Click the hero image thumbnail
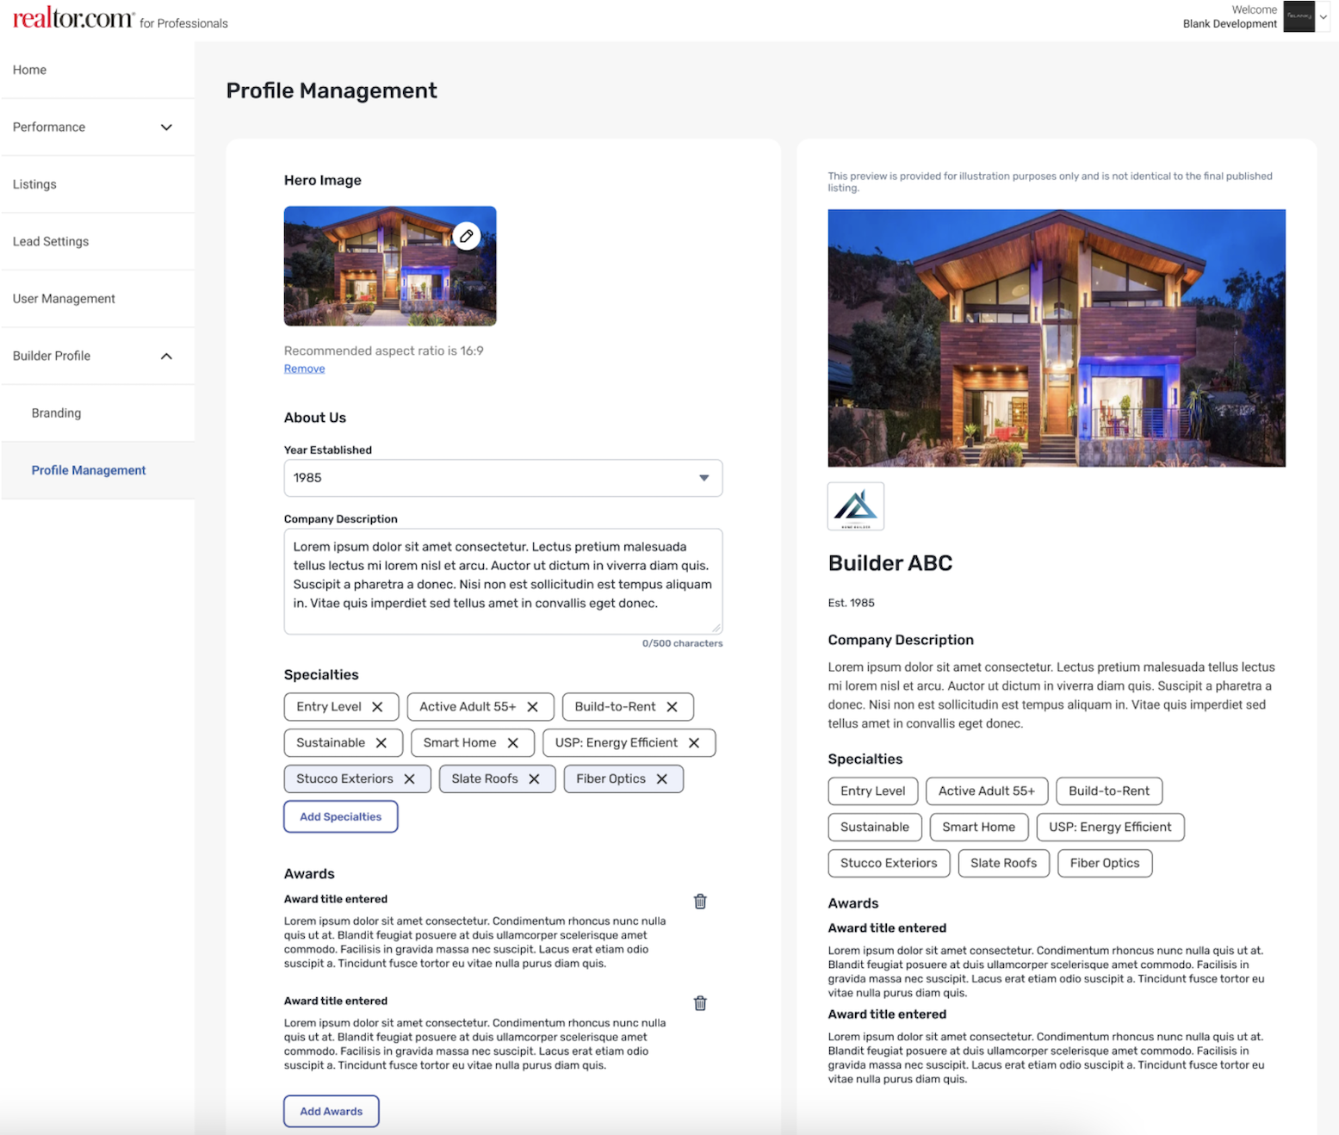 point(390,266)
